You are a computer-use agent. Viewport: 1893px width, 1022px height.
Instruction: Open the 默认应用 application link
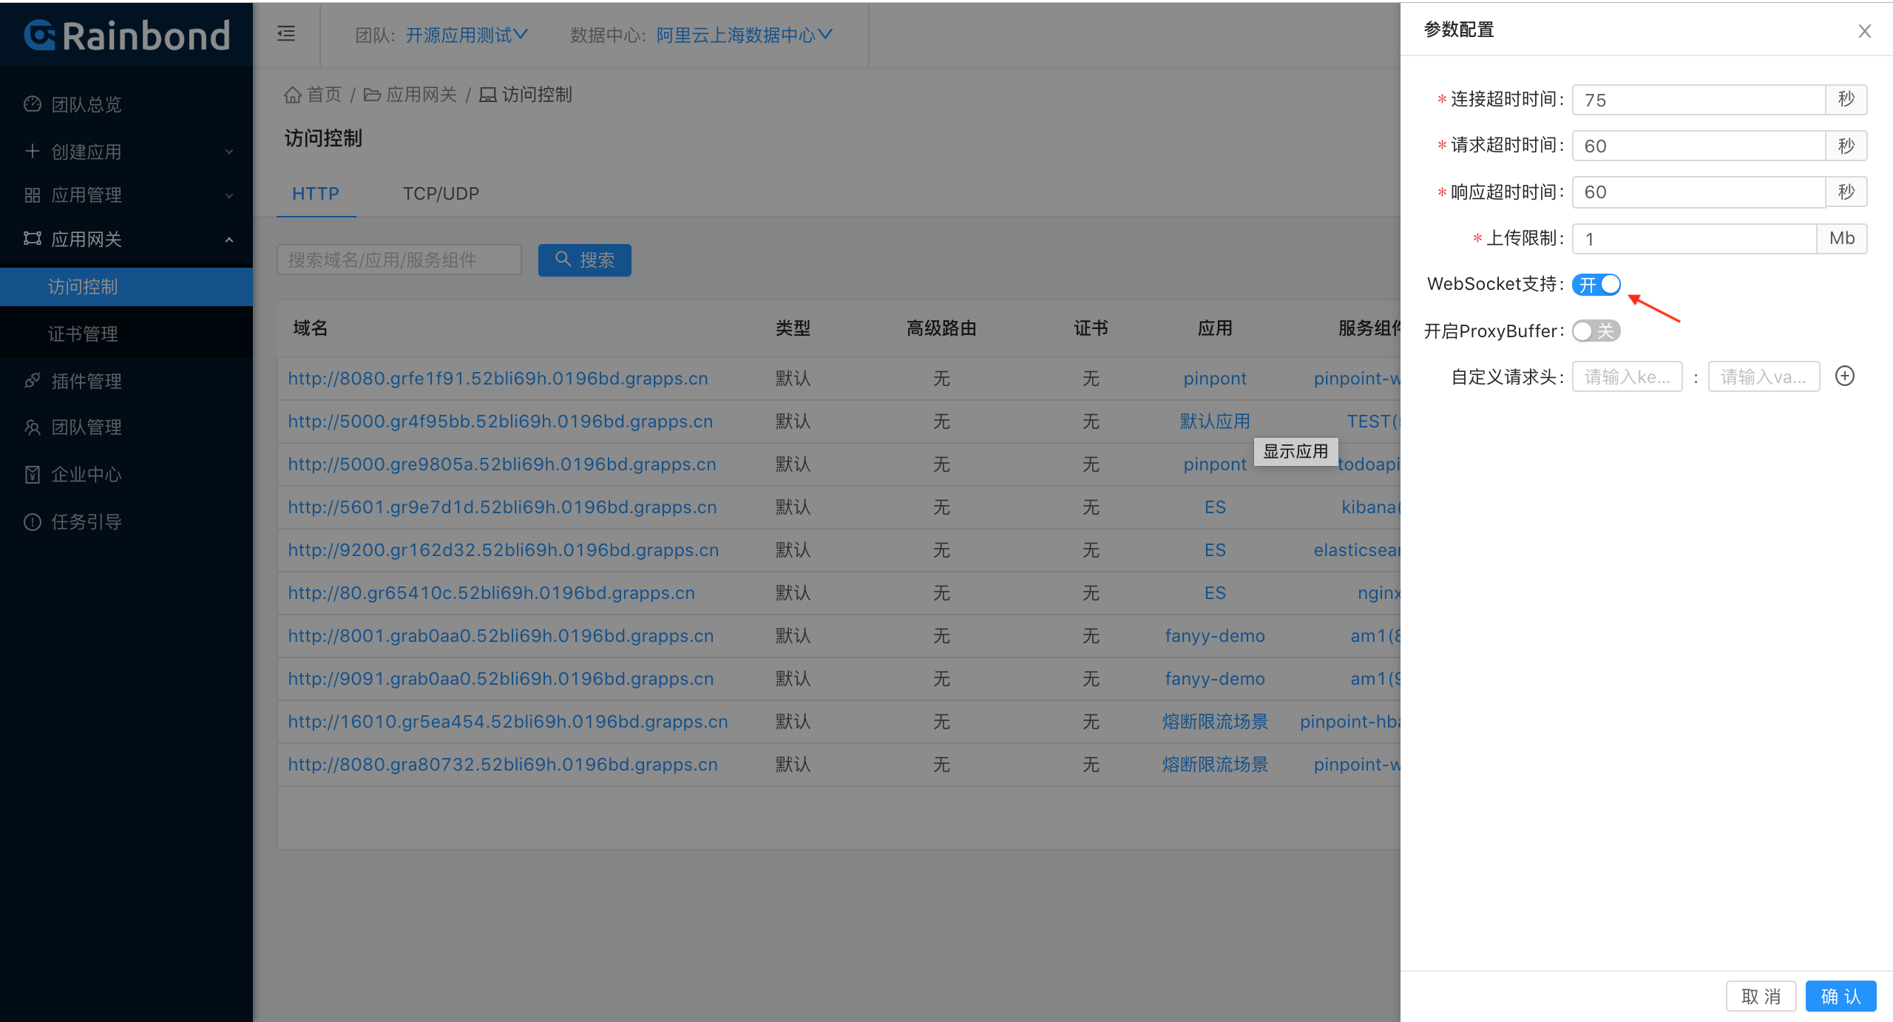(x=1215, y=422)
